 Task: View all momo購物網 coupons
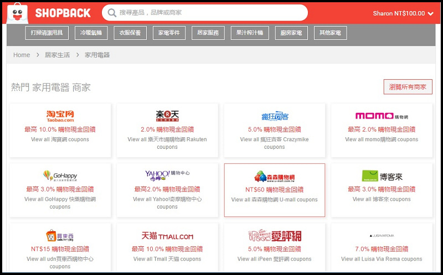(x=382, y=139)
